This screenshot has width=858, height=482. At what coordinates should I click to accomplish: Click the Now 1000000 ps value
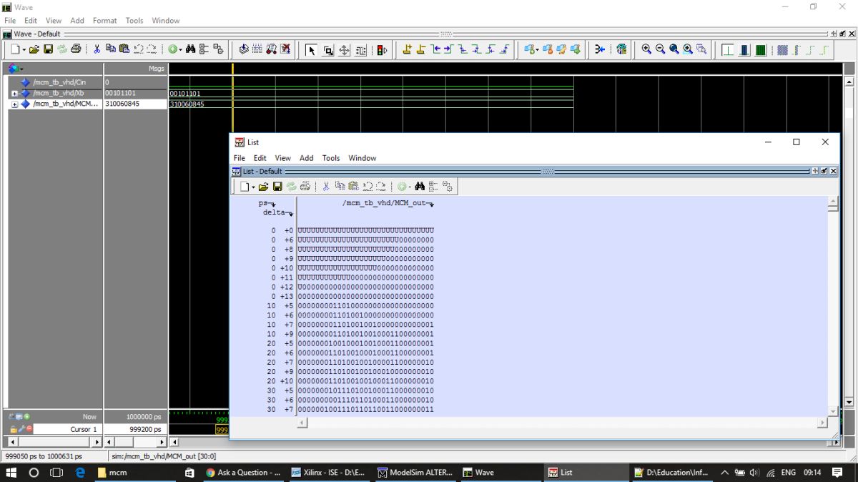pos(135,416)
